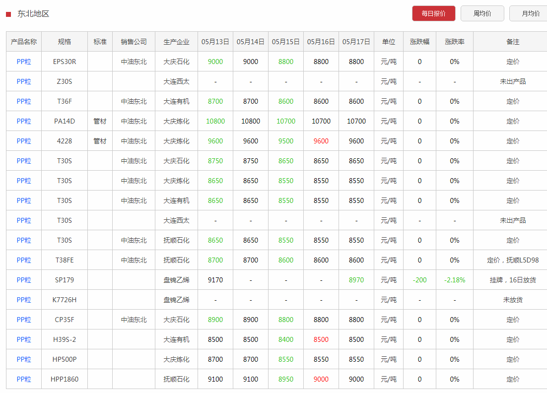This screenshot has width=547, height=393.
Task: Click 抚顺石化 producer in T38FE row
Action: pyautogui.click(x=177, y=260)
